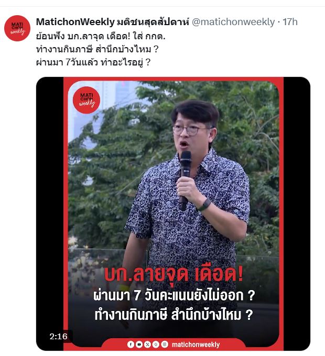325x356 pixels.
Task: Click the tweet line ทำงานกินภาษี สำนึกบ้างไหม
Action: point(97,49)
